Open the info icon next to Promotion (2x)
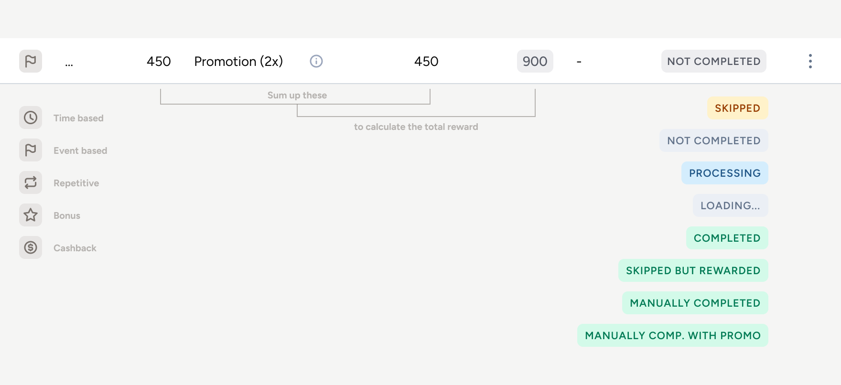Image resolution: width=841 pixels, height=385 pixels. pos(316,61)
